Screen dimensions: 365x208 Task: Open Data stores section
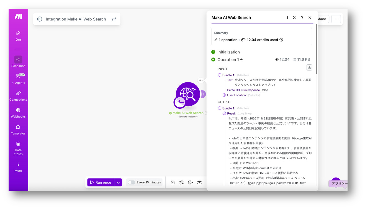(x=18, y=147)
